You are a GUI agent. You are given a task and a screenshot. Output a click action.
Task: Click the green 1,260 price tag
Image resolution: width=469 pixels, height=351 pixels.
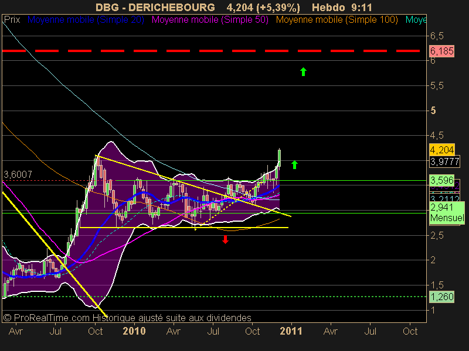(442, 297)
